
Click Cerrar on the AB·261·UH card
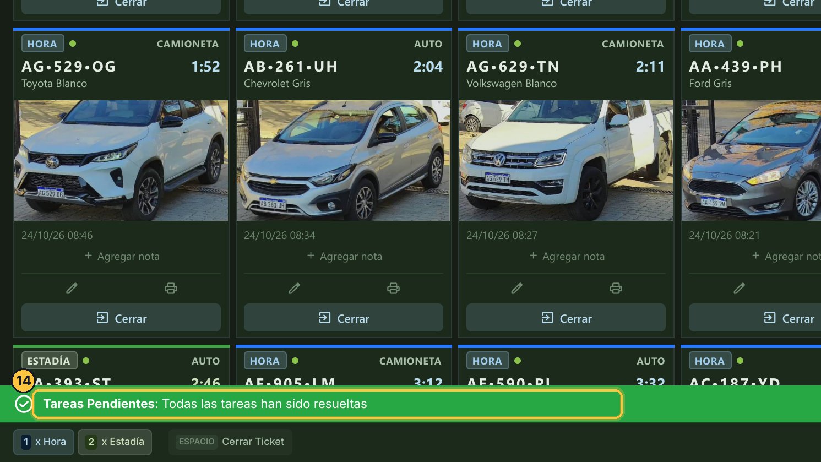[344, 318]
